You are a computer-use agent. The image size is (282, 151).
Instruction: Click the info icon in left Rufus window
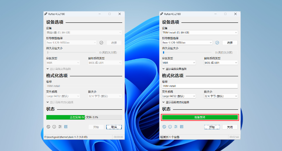[54, 127]
